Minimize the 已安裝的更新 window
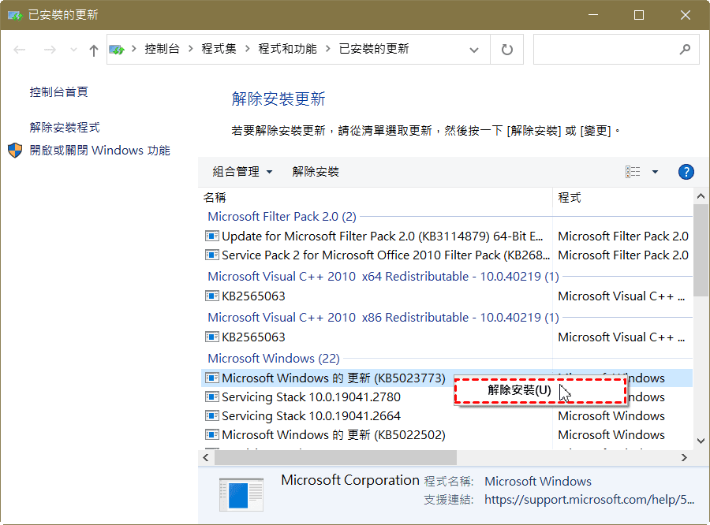 [593, 15]
